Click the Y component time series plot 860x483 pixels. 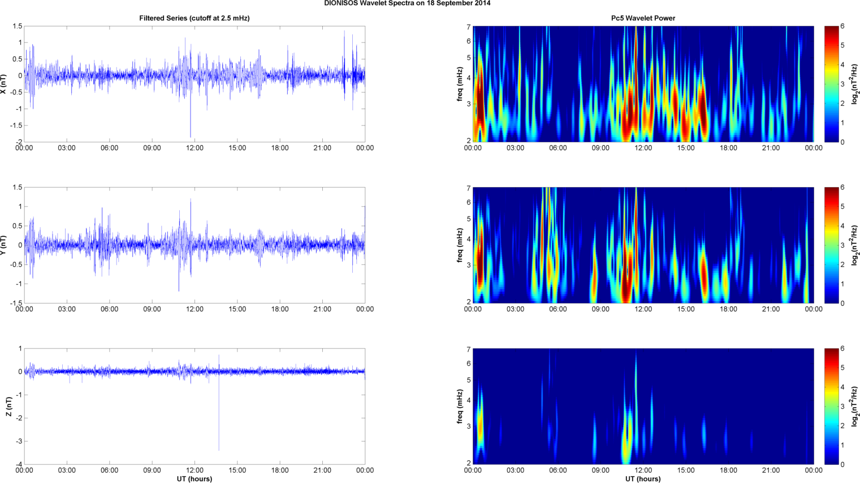pyautogui.click(x=195, y=245)
